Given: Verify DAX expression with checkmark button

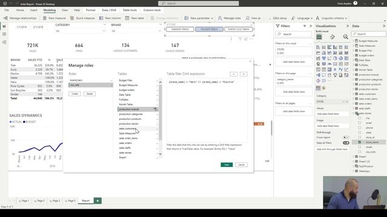Looking at the screenshot, I should [x=233, y=74].
